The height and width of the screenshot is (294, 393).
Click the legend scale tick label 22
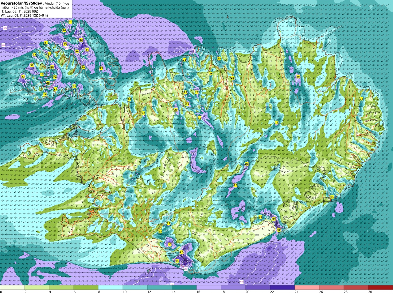click(272, 292)
